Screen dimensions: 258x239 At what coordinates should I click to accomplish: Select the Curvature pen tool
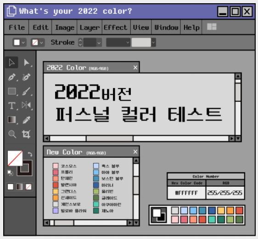26,77
